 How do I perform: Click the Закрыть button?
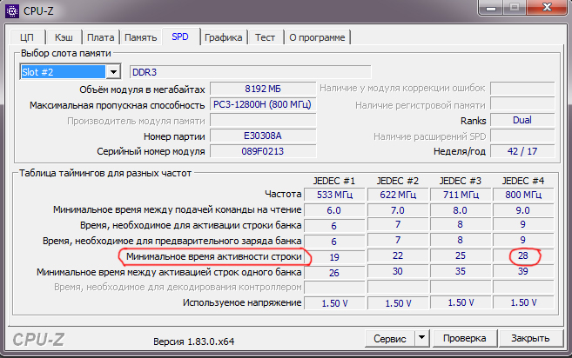tap(530, 338)
